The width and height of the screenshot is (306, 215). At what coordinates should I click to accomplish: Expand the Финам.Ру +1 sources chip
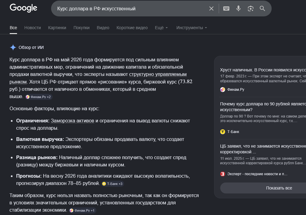tap(82, 210)
